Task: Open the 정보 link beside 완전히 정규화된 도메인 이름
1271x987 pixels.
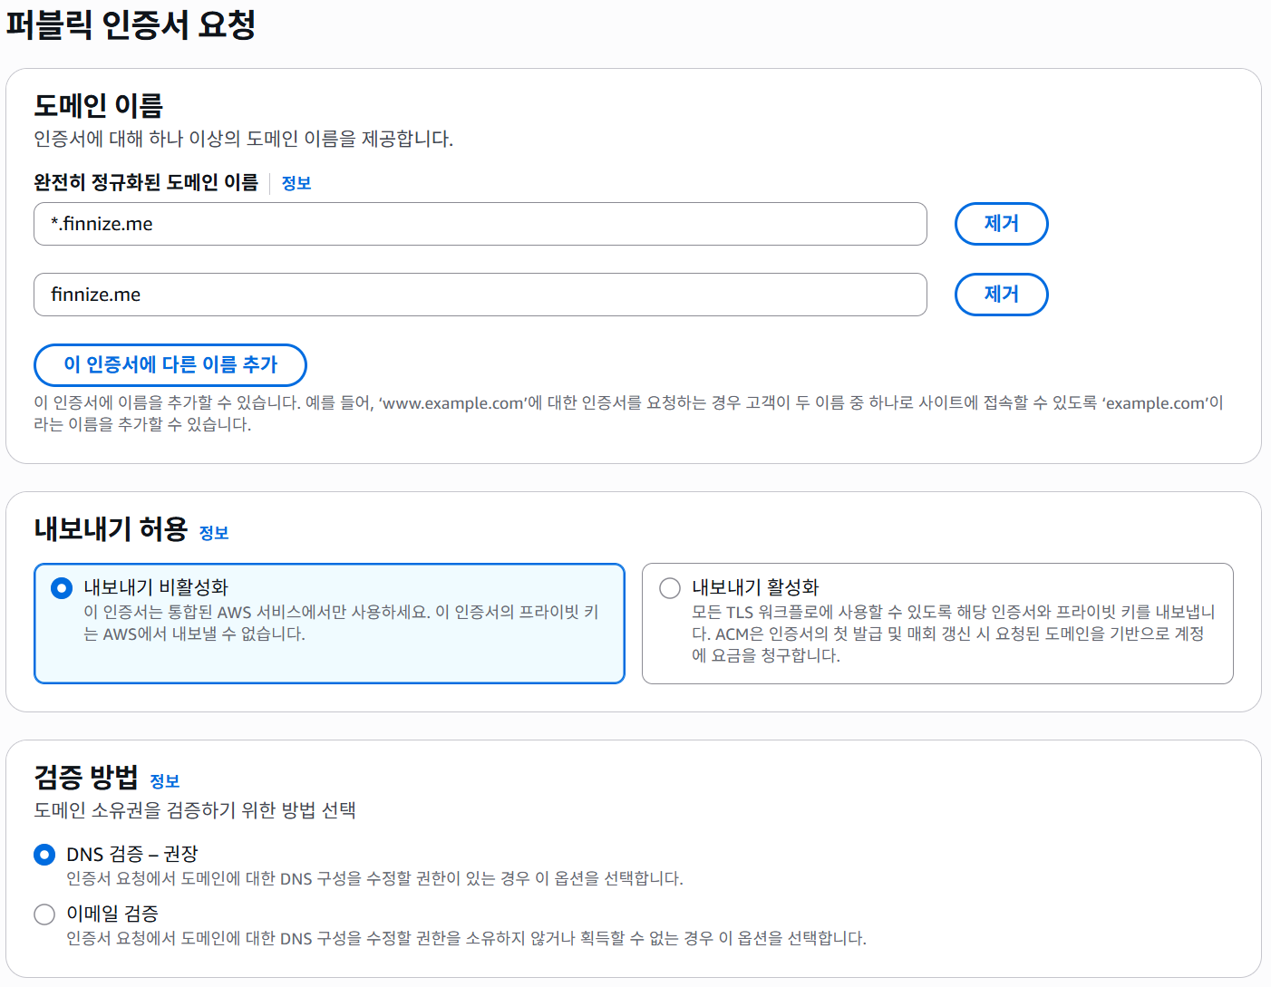Action: point(296,183)
